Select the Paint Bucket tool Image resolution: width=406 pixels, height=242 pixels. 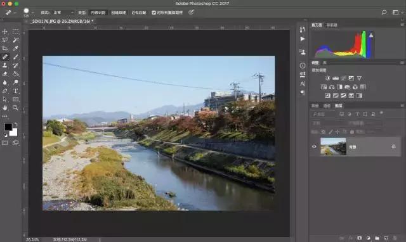pyautogui.click(x=15, y=74)
